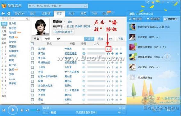This screenshot has height=116, width=181.
Task: Download 稻香 using its down-arrow icon
Action: [x=121, y=81]
